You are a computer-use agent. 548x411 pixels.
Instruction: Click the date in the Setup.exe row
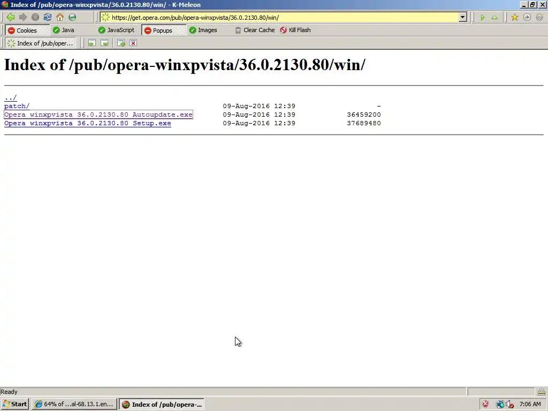click(259, 123)
